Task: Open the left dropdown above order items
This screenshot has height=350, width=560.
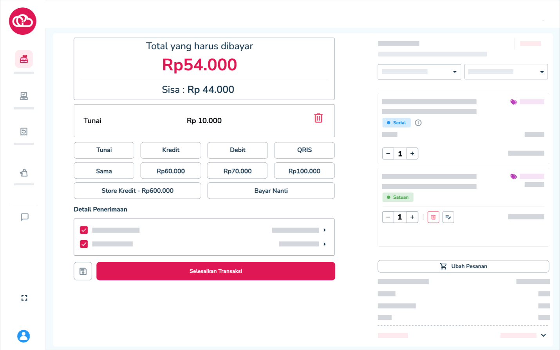Action: click(x=419, y=72)
